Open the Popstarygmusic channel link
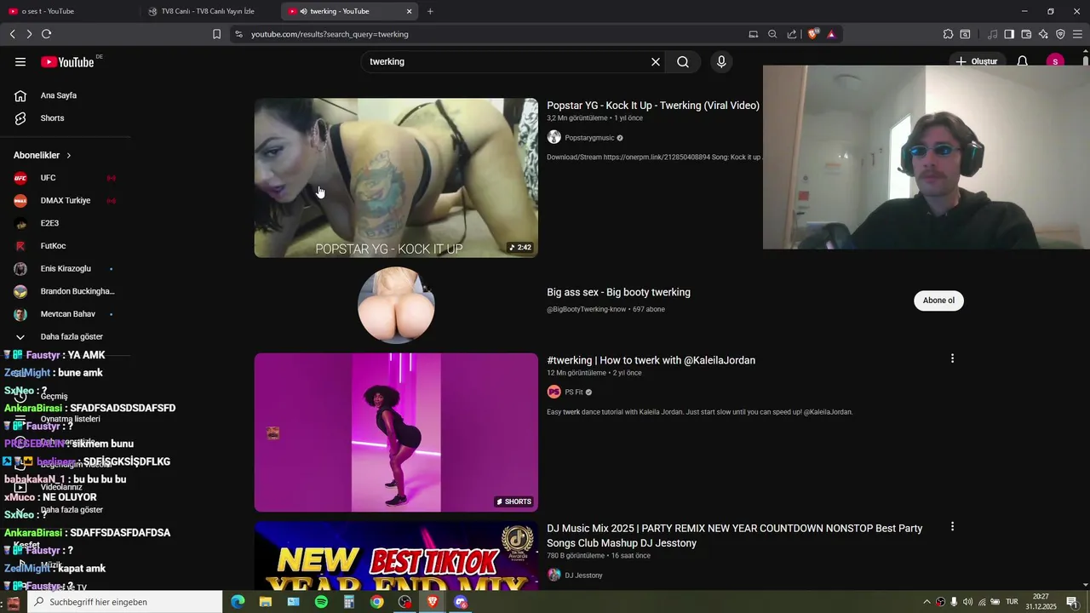Screen dimensions: 1090x613 click(589, 138)
